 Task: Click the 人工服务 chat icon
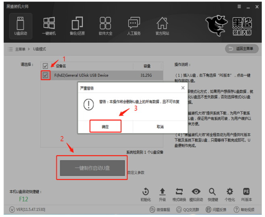pos(134,25)
